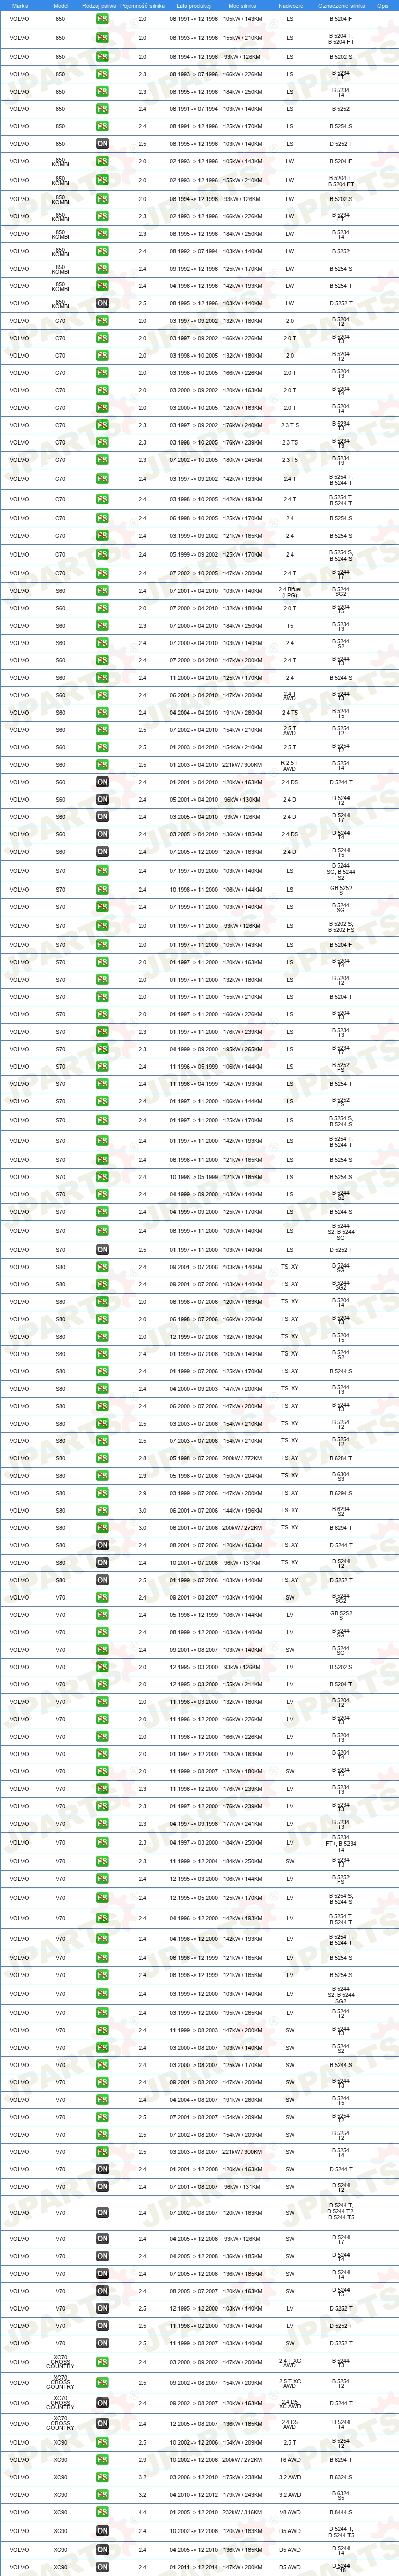Click ON icon in S60 136kW / 185KM row

point(103,834)
